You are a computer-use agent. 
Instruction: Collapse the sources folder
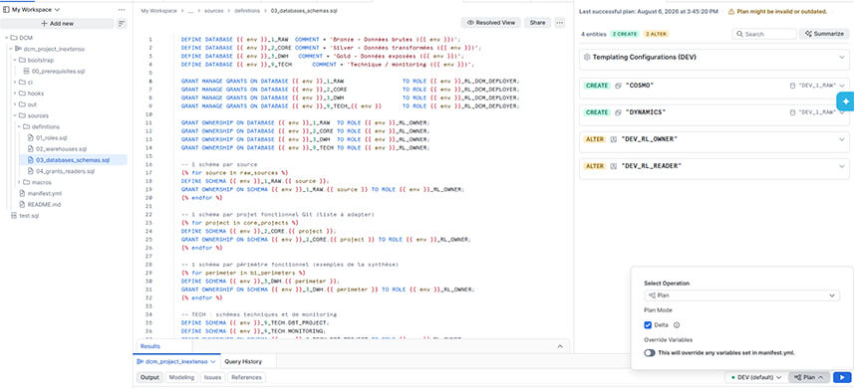pos(15,115)
